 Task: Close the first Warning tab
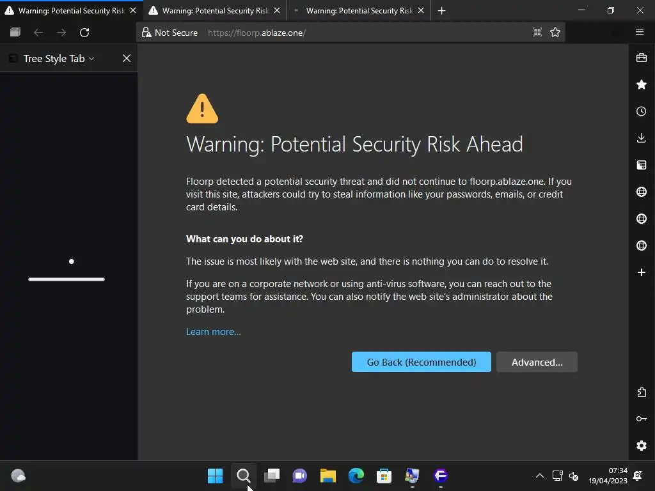pyautogui.click(x=133, y=10)
